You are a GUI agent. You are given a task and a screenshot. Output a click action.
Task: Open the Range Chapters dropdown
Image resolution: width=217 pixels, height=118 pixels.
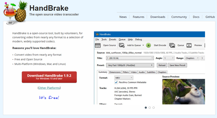pyautogui.click(x=192, y=58)
